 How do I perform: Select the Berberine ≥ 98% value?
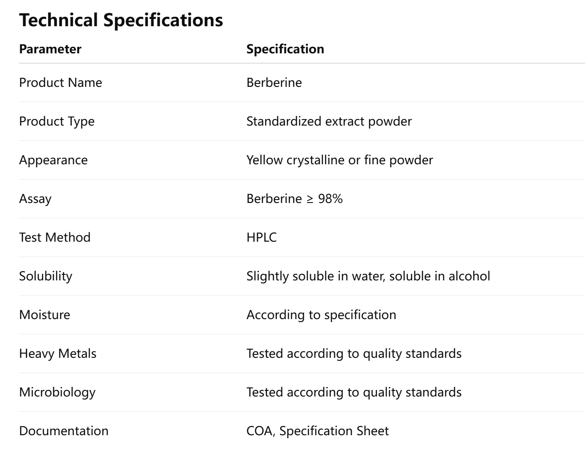pyautogui.click(x=294, y=199)
